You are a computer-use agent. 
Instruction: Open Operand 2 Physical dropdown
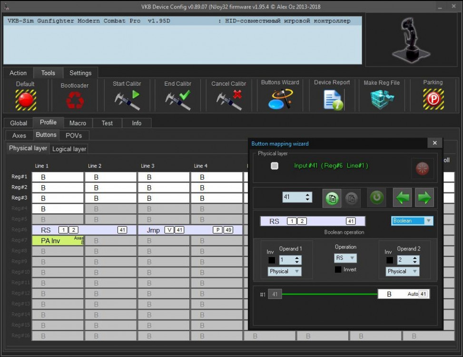[x=402, y=271]
